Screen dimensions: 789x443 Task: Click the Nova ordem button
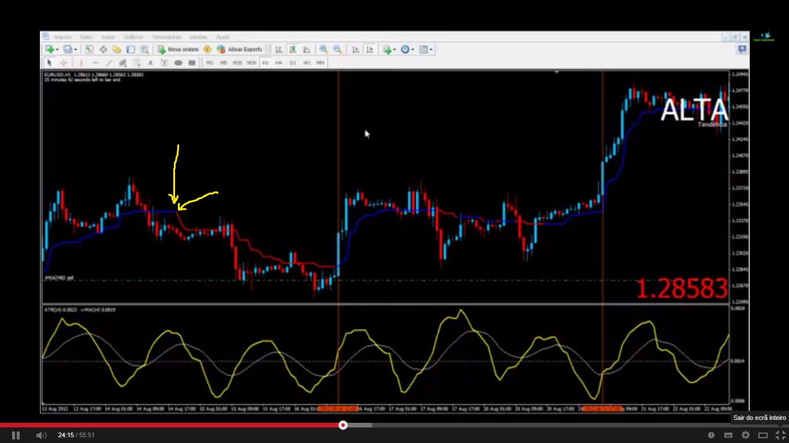[178, 50]
